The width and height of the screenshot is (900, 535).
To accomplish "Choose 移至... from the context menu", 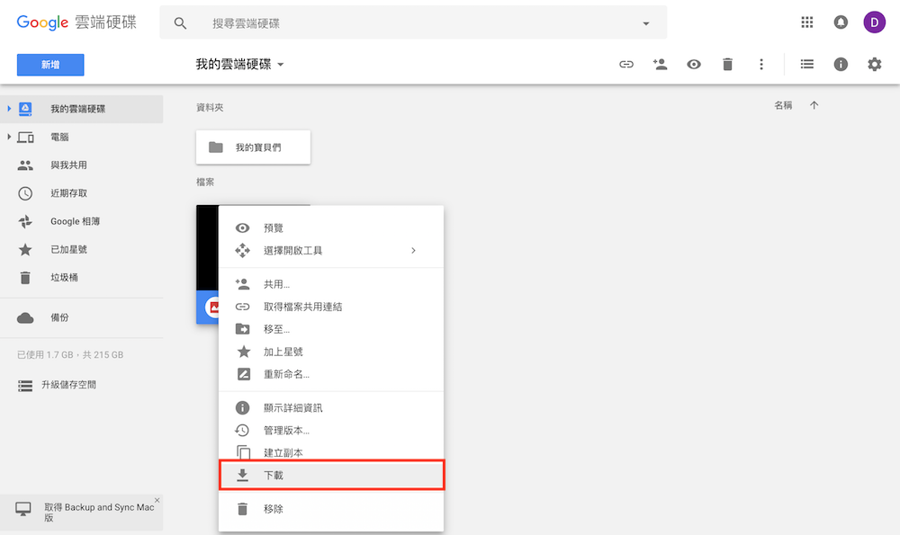I will pos(331,329).
